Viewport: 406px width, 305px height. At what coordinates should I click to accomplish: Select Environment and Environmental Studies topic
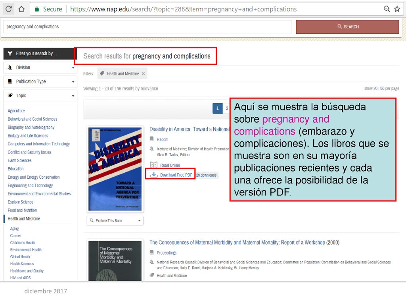(x=39, y=194)
